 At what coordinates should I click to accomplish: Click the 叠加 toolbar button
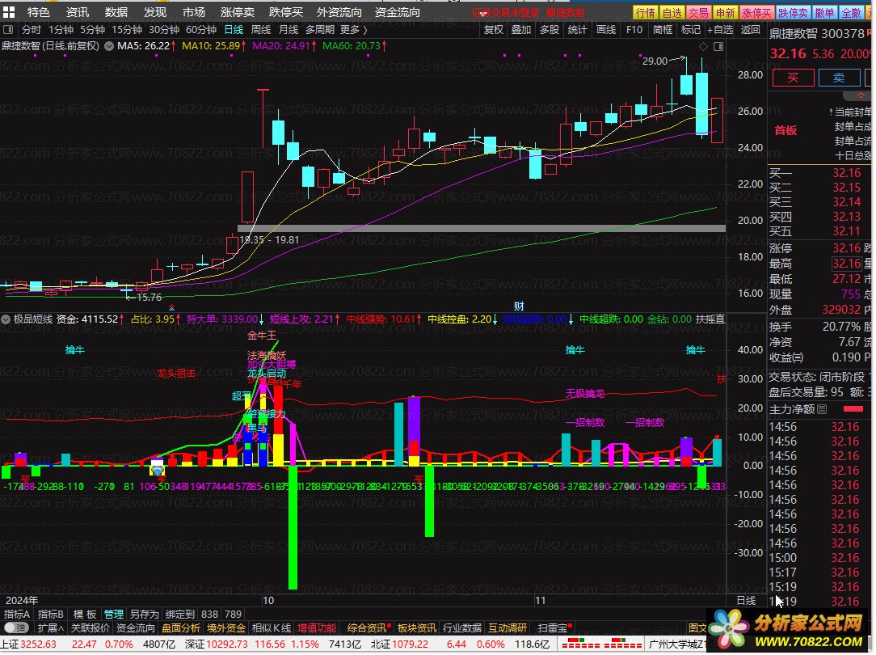pos(521,30)
